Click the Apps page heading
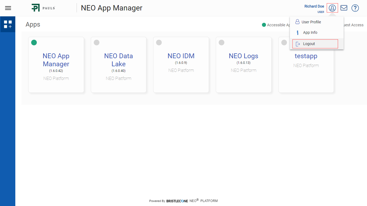The width and height of the screenshot is (367, 206). [33, 25]
